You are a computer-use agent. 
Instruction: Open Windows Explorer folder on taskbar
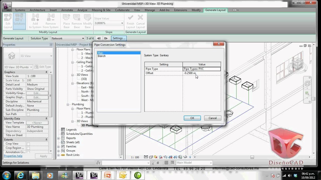click(x=36, y=175)
